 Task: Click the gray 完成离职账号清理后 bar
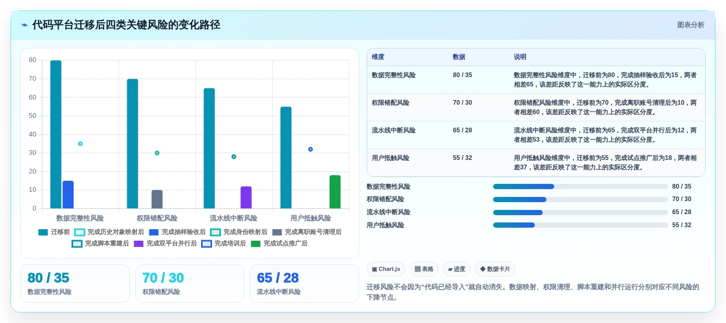pos(157,200)
